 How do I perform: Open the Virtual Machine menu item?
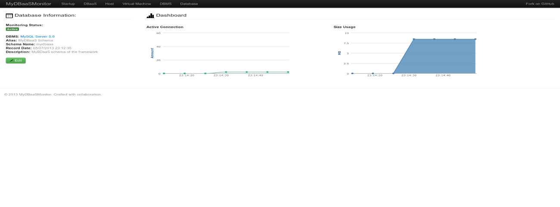pyautogui.click(x=137, y=3)
